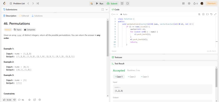The image size is (219, 102).
Task: Open the C++ language dropdown
Action: click(x=115, y=14)
